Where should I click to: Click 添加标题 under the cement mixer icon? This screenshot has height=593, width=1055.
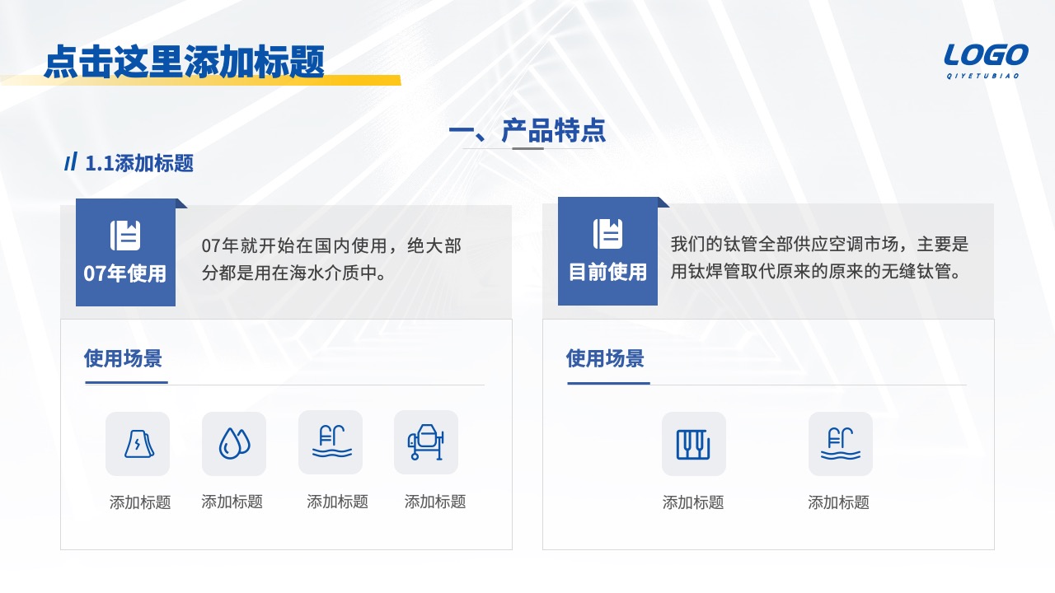coord(435,502)
